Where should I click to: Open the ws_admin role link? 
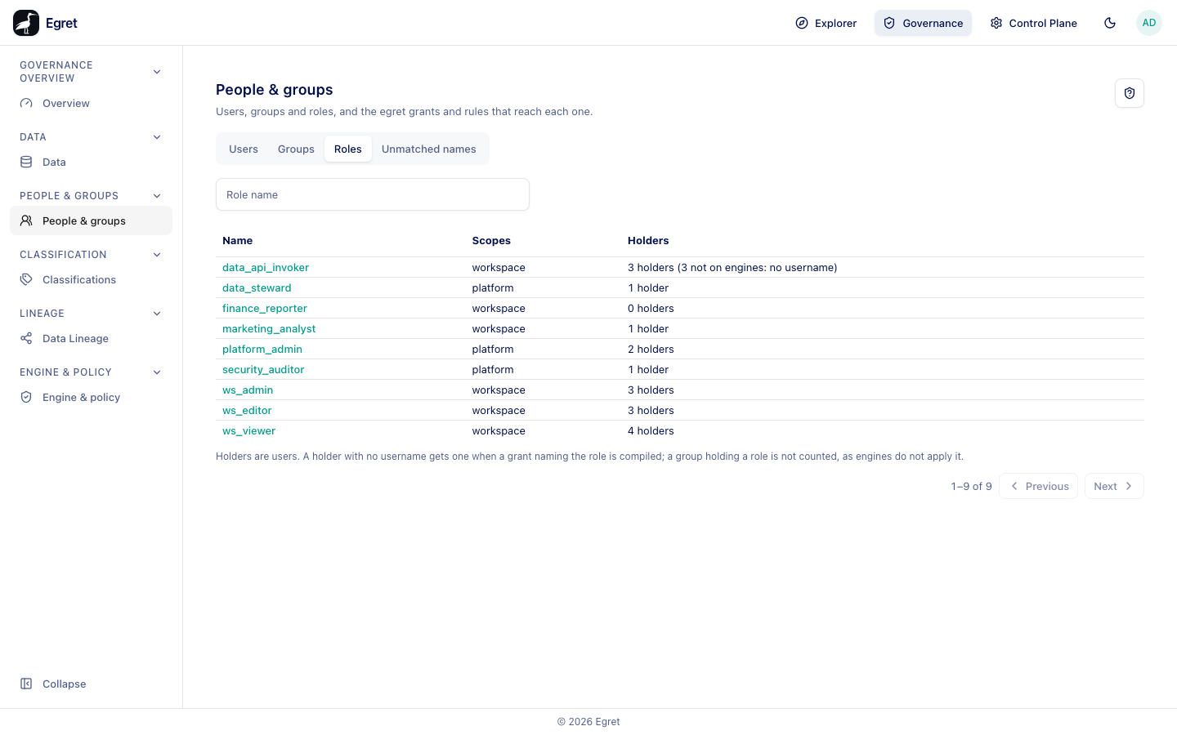pyautogui.click(x=248, y=390)
